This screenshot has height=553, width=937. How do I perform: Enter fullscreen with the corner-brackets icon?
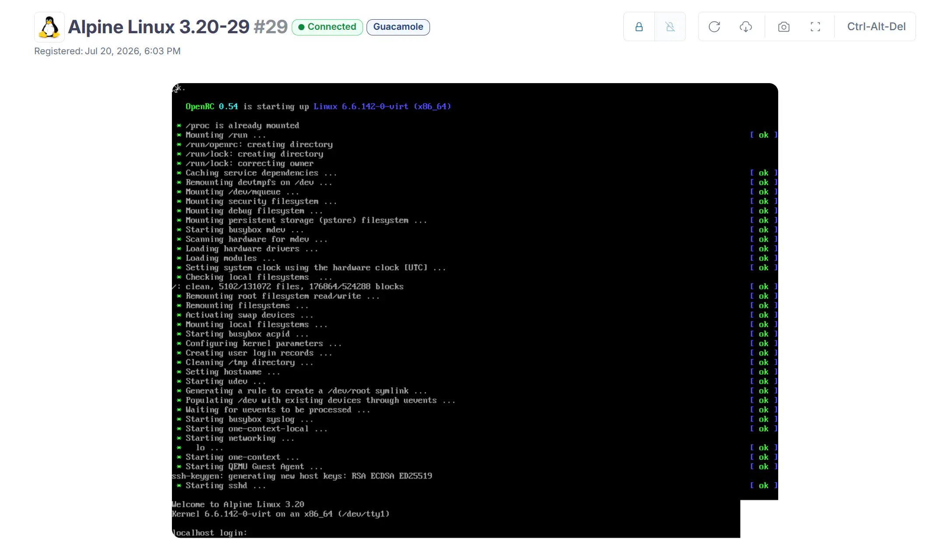[x=815, y=27]
